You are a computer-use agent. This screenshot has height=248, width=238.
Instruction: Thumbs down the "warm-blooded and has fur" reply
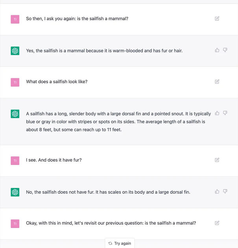tap(225, 50)
